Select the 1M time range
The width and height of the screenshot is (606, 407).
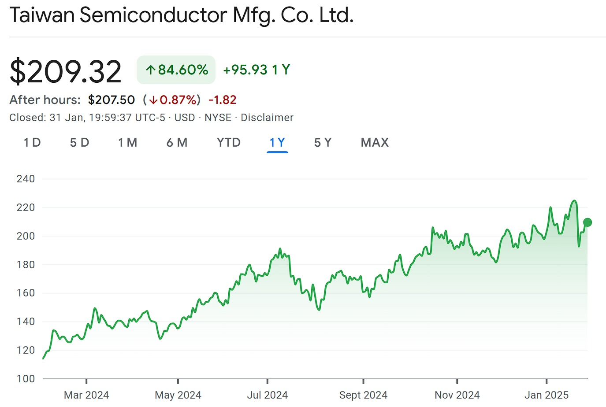click(x=127, y=142)
